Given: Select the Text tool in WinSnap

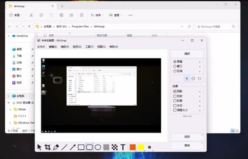Looking at the screenshot, I should tap(123, 147).
